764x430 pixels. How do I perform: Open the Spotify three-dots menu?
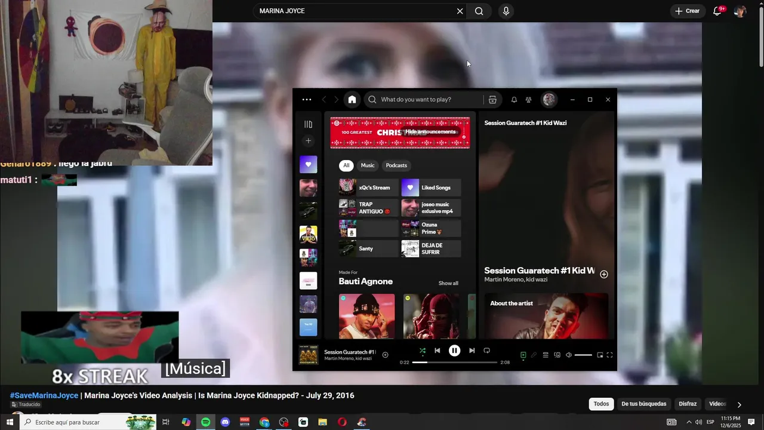pos(307,100)
